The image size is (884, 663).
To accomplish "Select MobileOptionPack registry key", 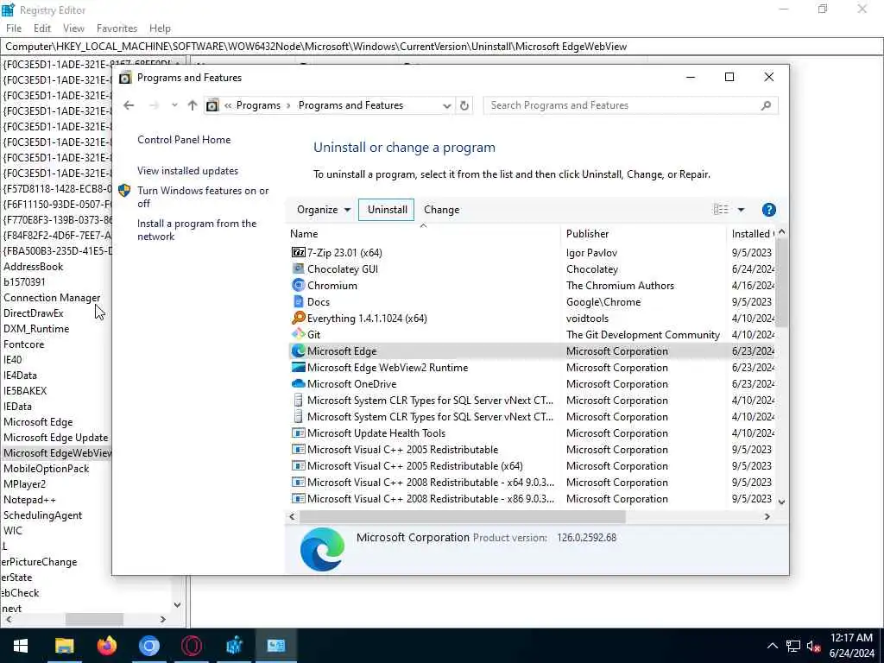I will tap(47, 469).
